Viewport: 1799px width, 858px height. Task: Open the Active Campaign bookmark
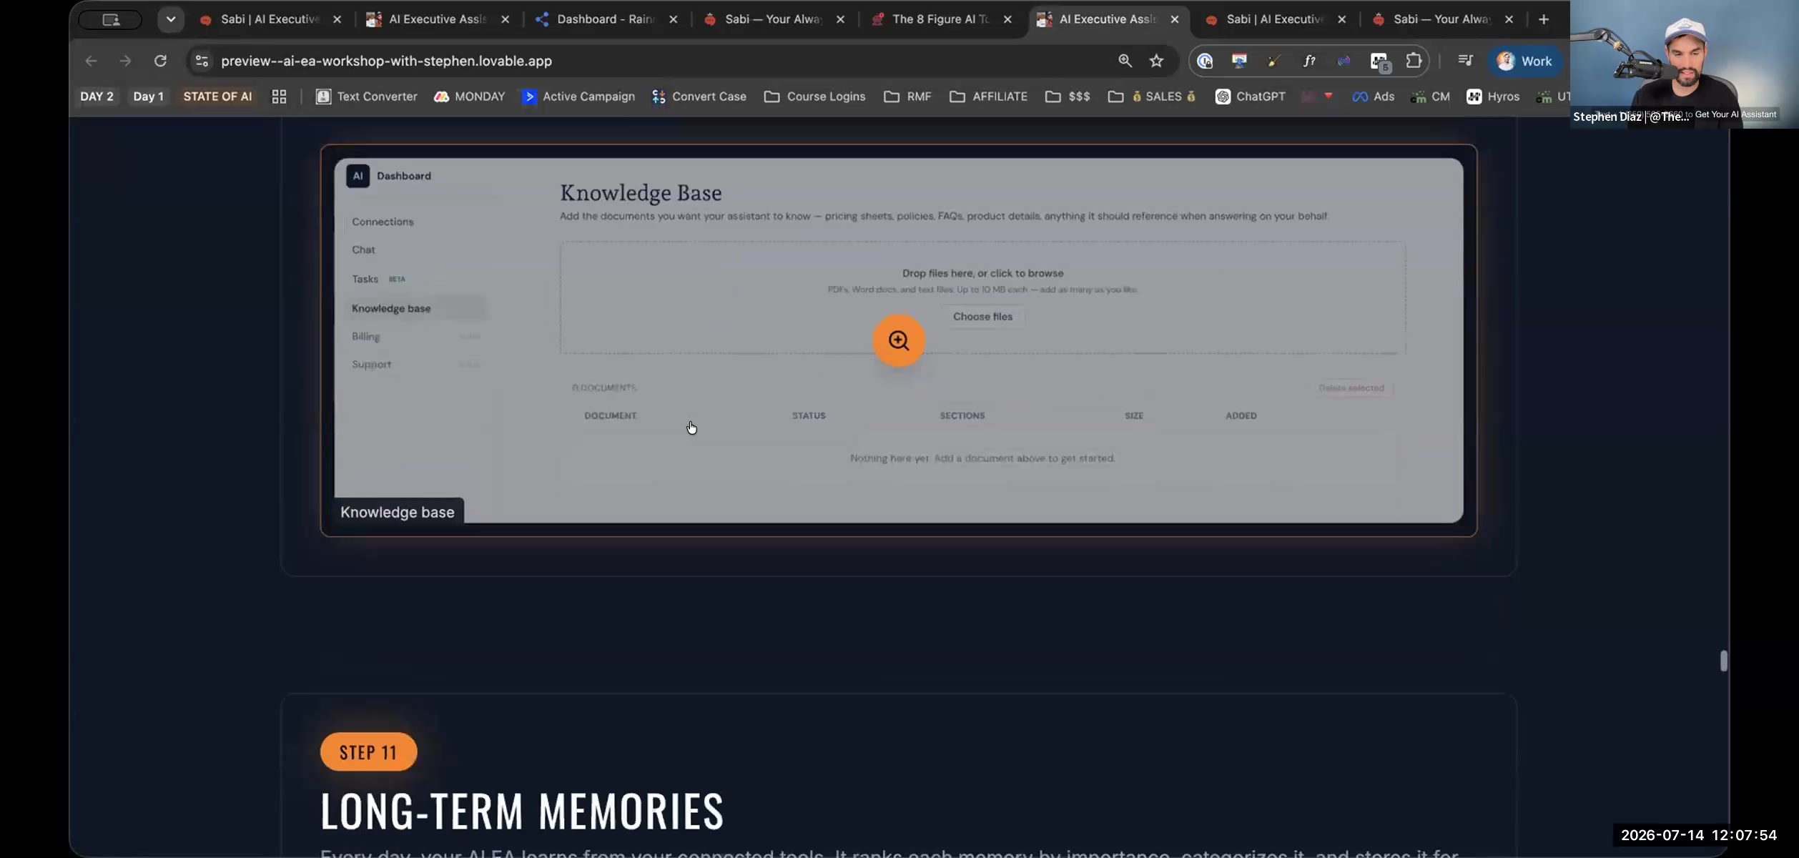tap(578, 97)
